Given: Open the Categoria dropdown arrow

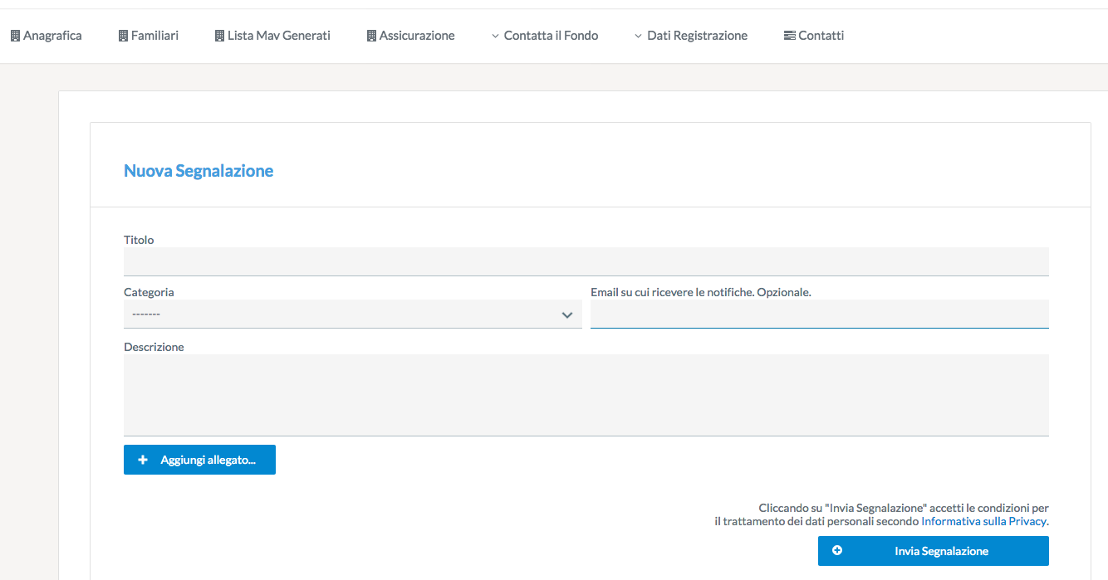Looking at the screenshot, I should pos(567,314).
